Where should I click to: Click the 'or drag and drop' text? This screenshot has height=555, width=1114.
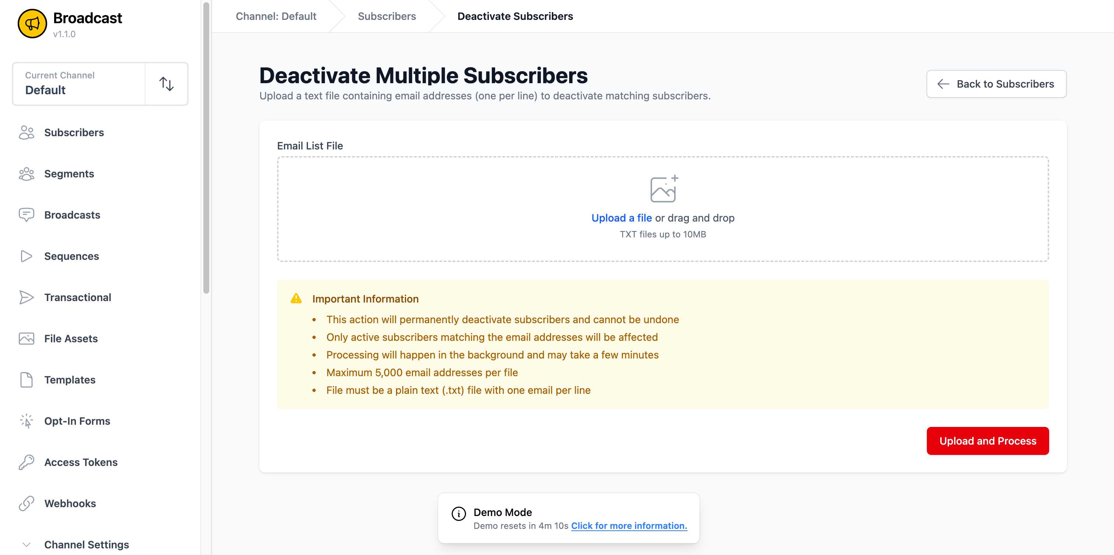click(694, 218)
